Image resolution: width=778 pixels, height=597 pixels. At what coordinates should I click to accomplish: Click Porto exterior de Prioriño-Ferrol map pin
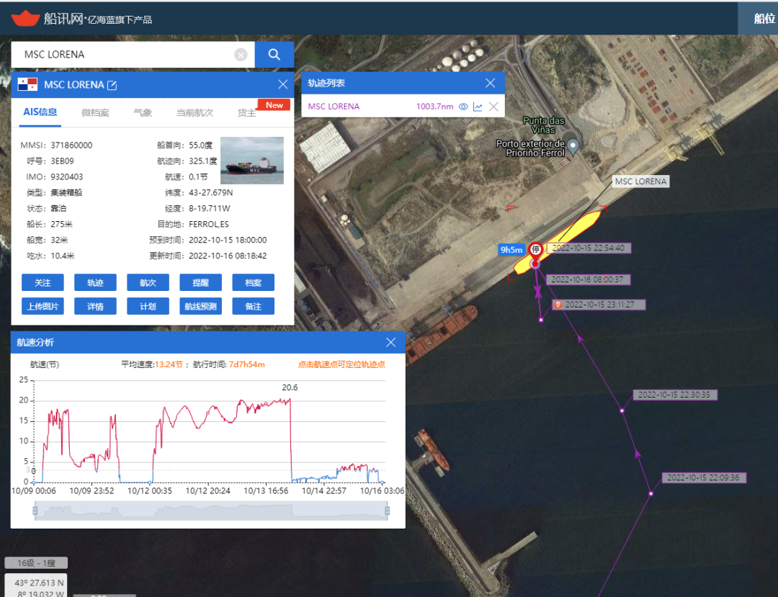point(573,146)
